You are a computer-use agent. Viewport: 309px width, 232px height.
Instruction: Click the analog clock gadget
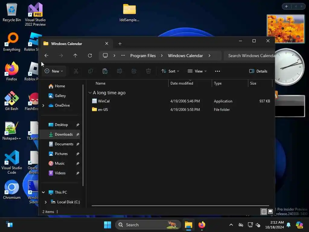pyautogui.click(x=289, y=67)
